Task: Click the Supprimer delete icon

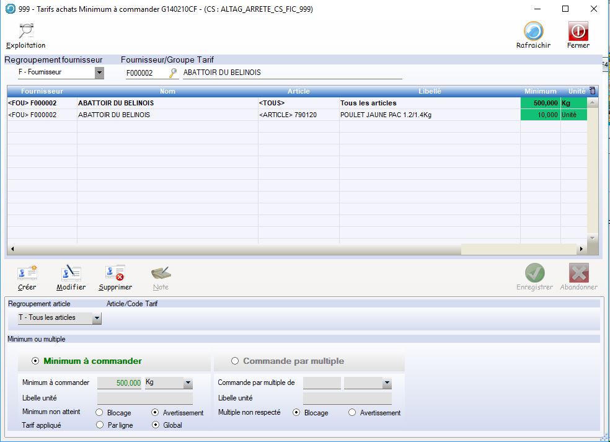Action: click(115, 273)
